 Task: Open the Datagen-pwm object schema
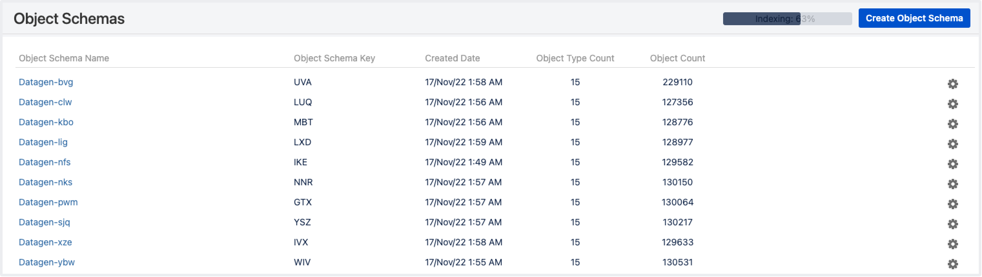(48, 202)
